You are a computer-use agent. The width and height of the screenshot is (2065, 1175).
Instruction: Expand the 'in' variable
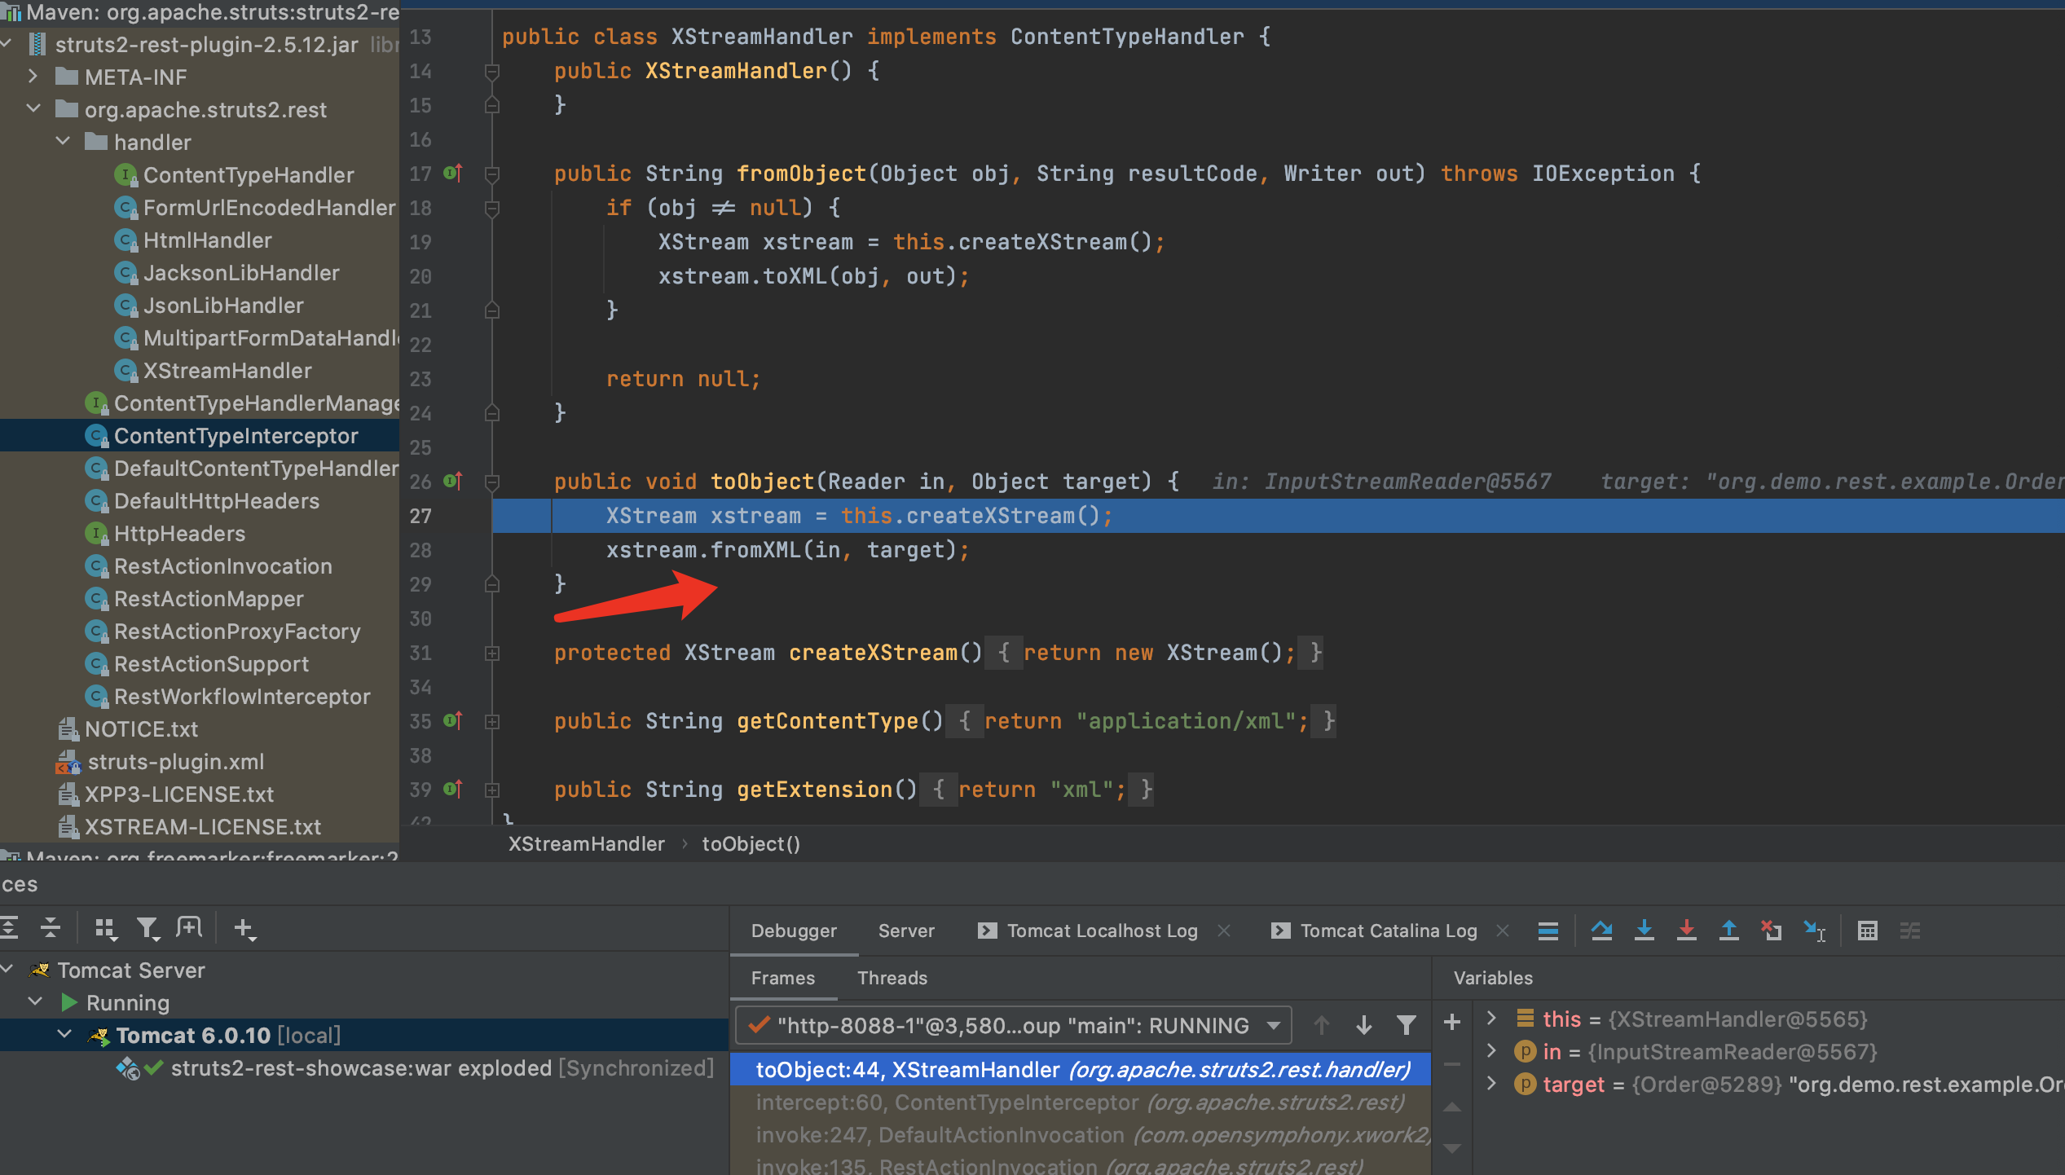pos(1491,1051)
